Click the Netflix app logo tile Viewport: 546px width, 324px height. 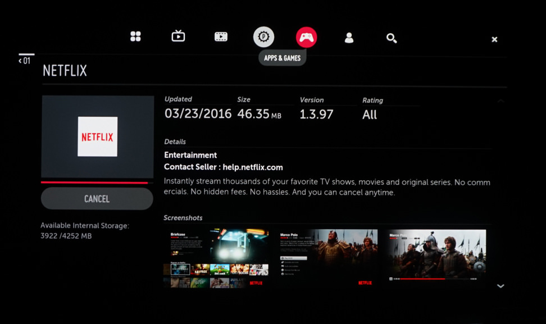point(98,137)
